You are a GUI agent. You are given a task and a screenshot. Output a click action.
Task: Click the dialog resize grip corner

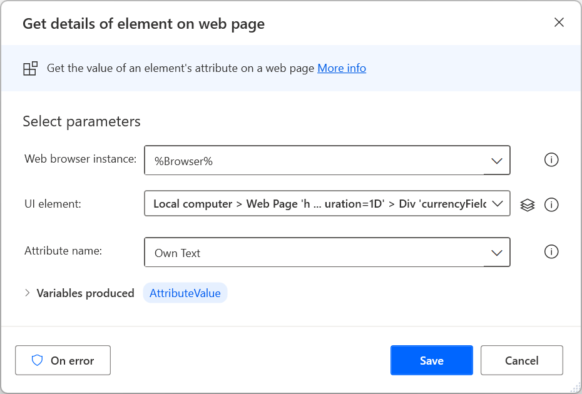pyautogui.click(x=575, y=388)
